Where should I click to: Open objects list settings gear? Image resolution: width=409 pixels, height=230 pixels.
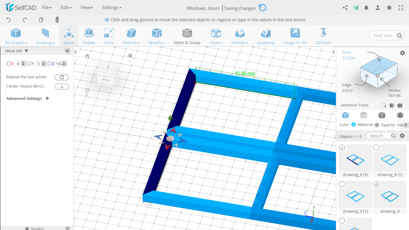(402, 136)
